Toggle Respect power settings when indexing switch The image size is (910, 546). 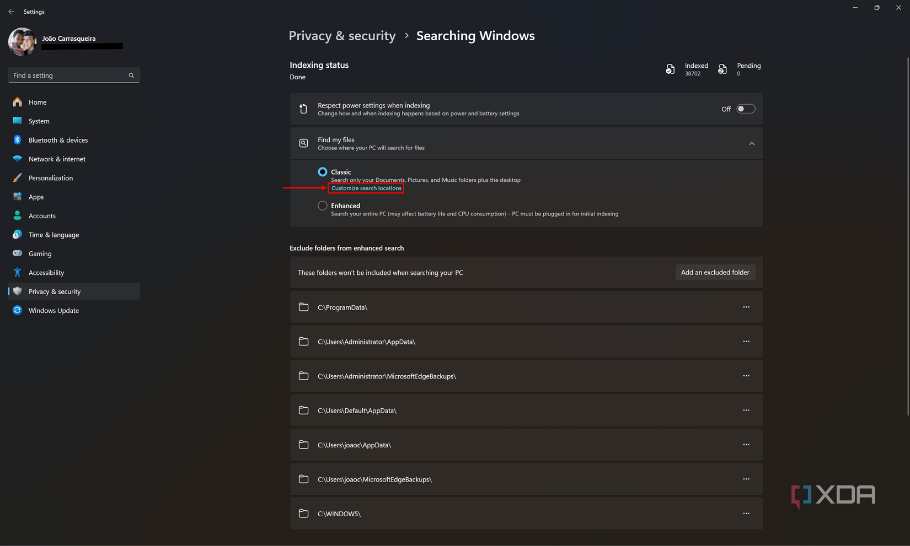(x=746, y=109)
